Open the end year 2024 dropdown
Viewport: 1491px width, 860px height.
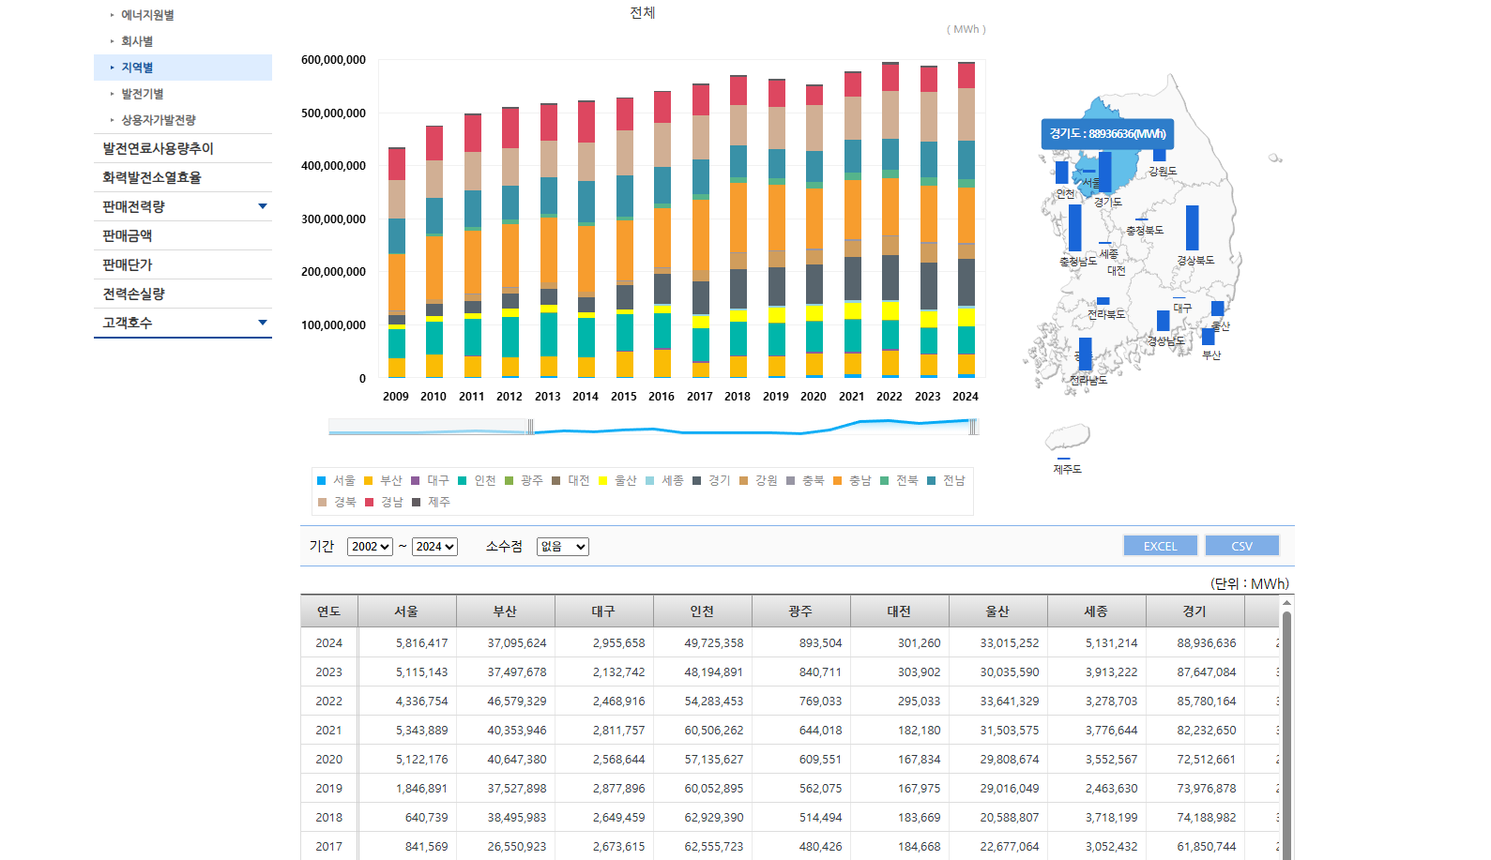pos(434,547)
